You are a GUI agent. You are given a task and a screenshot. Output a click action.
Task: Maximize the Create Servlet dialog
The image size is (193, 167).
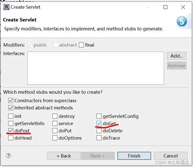point(165,7)
